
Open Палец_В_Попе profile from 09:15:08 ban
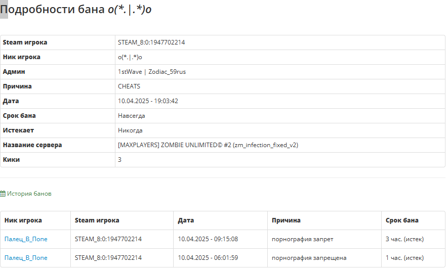tap(26, 239)
